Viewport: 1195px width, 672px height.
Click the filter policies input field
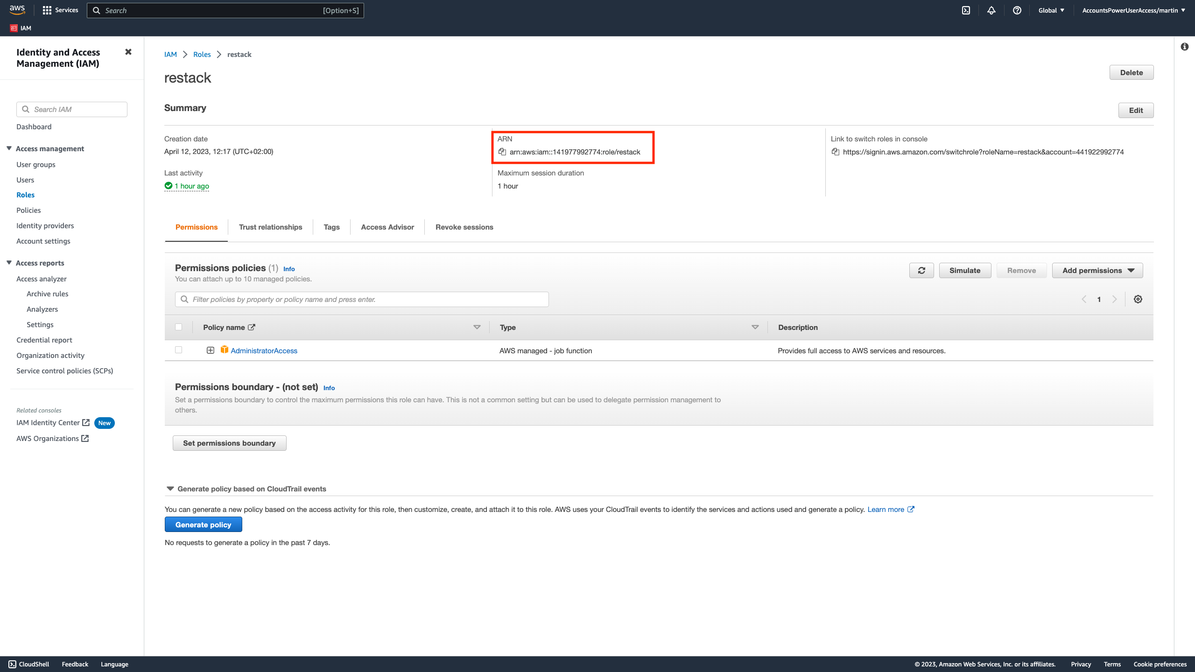click(361, 299)
